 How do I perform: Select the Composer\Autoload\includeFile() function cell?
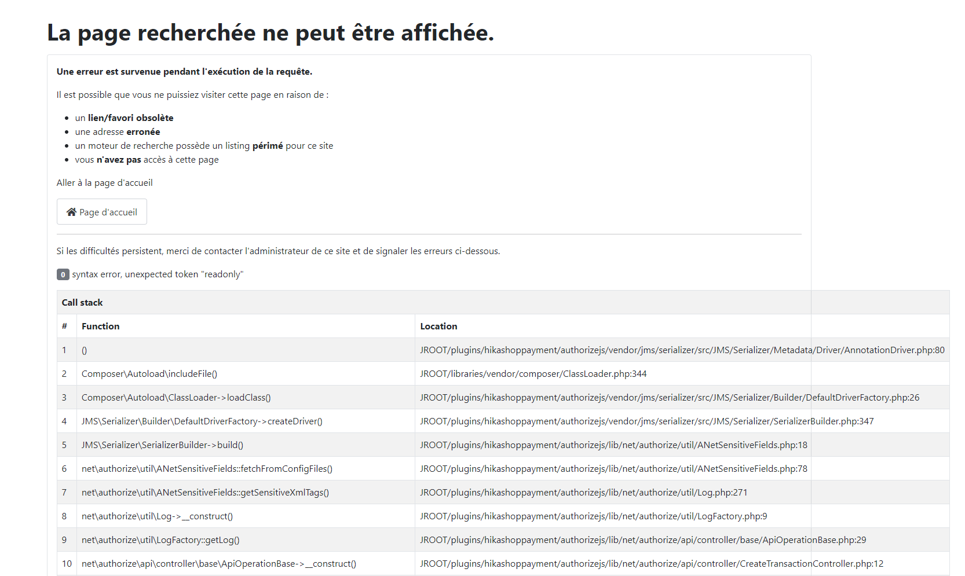(149, 373)
